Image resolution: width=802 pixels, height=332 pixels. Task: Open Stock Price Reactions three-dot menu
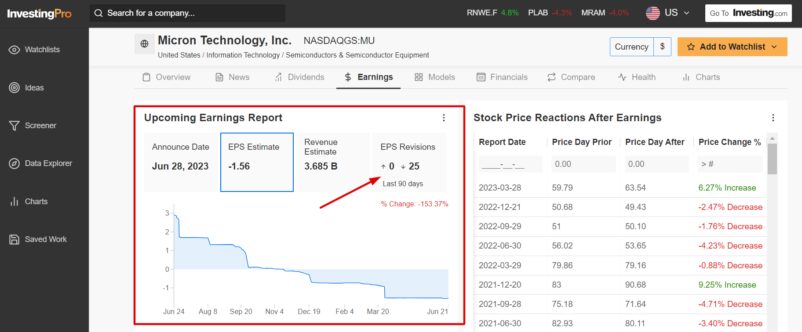(773, 118)
